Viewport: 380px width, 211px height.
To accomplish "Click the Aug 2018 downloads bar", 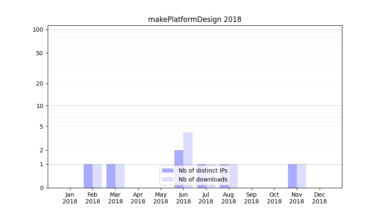I will coord(233,176).
